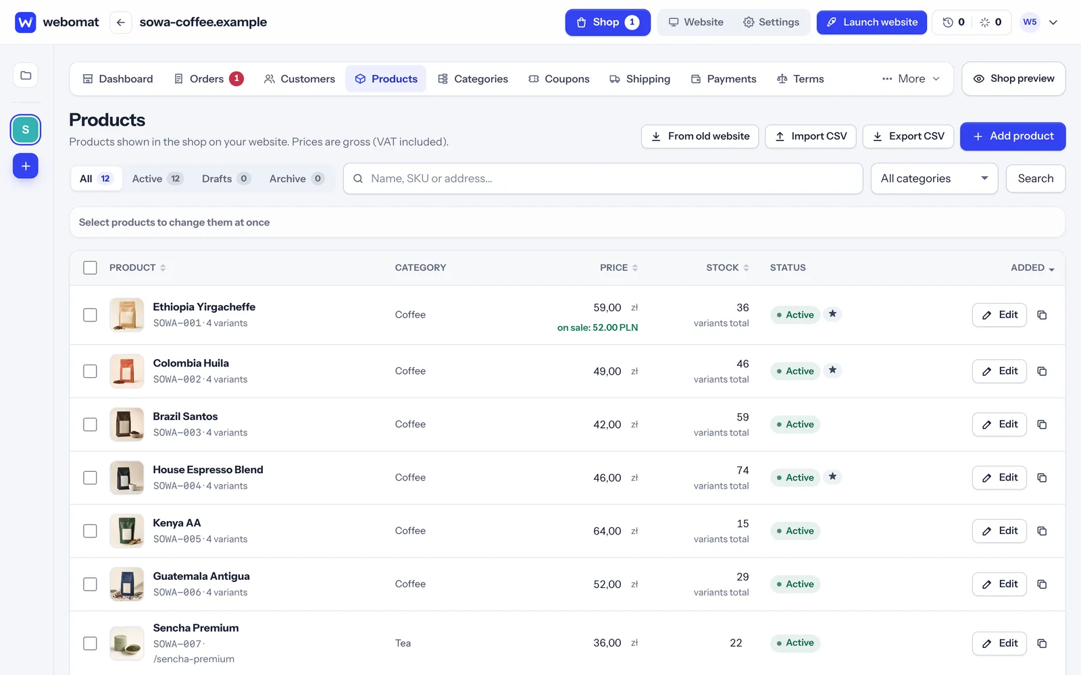Viewport: 1081px width, 675px height.
Task: Focus the Name, SKU or address search field
Action: tap(603, 179)
